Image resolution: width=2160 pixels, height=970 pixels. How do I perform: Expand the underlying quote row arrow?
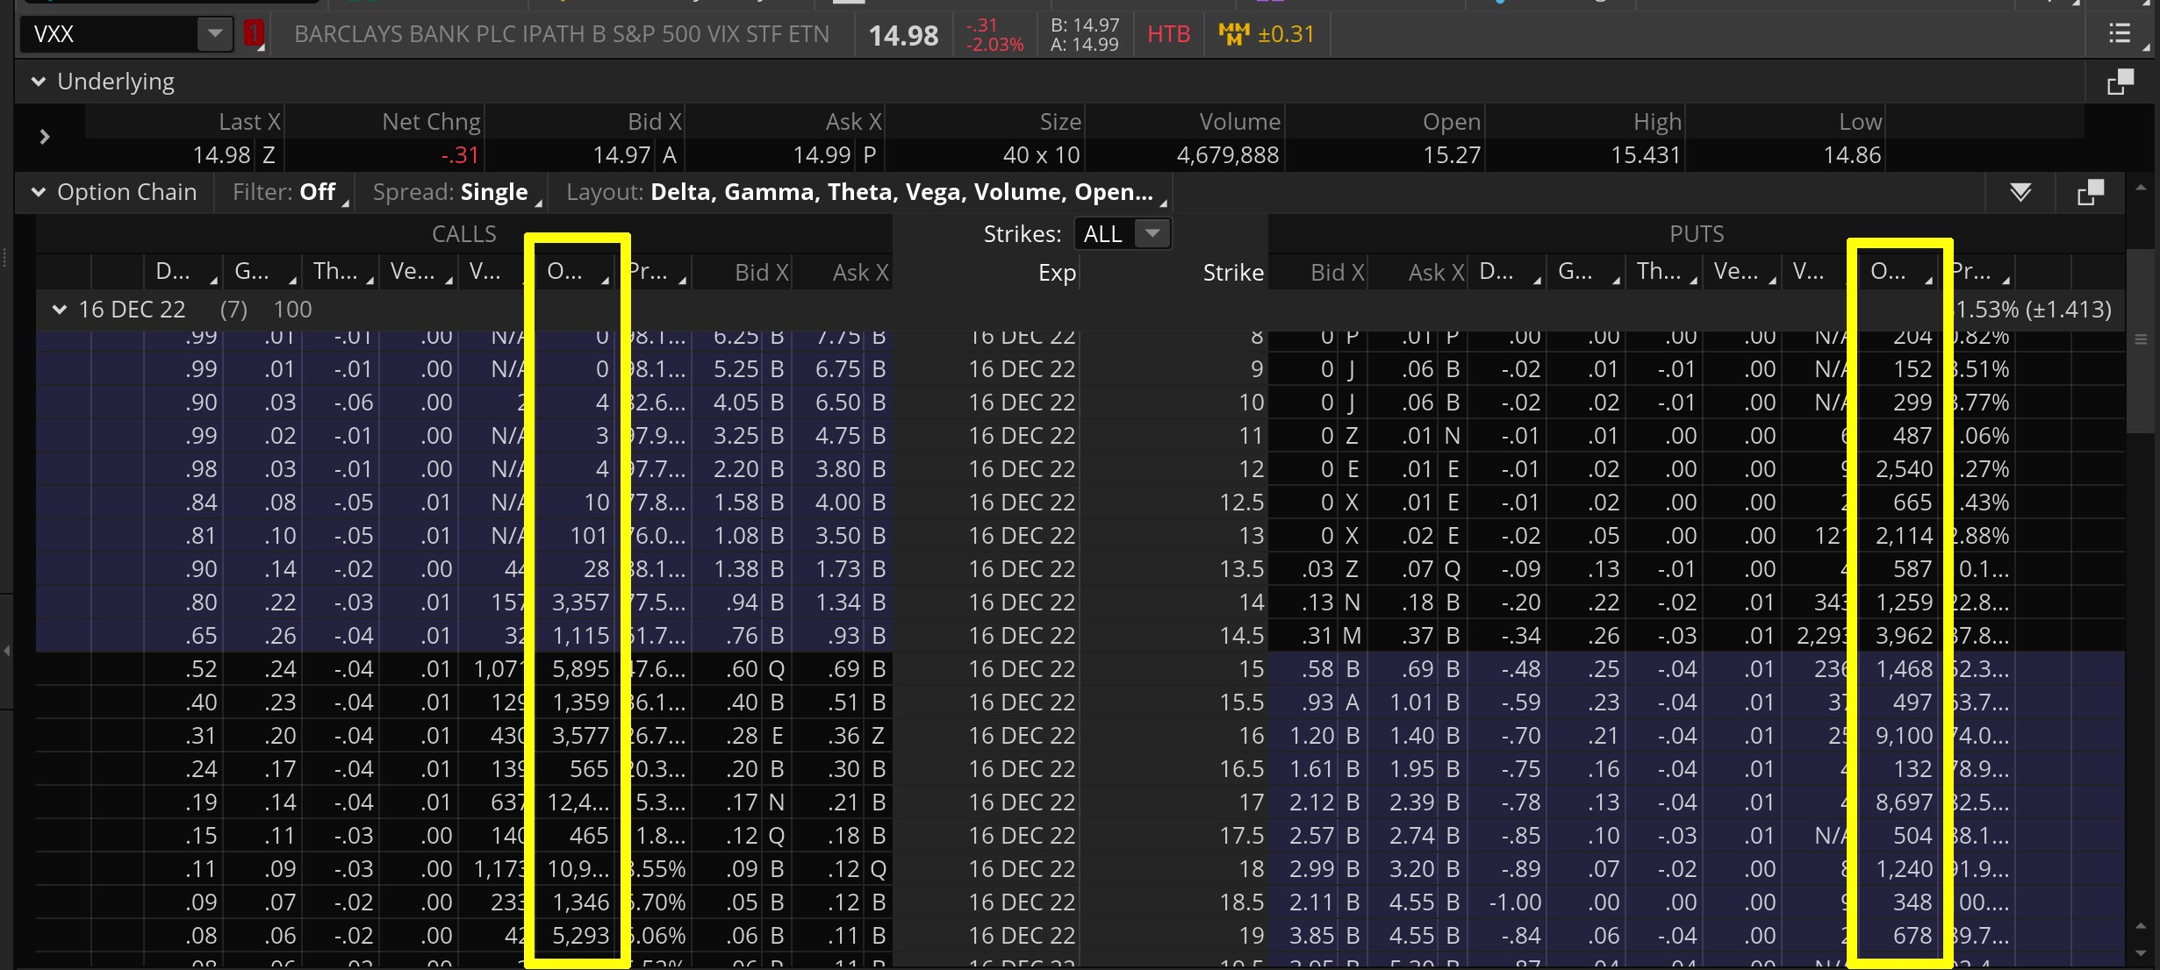click(45, 137)
